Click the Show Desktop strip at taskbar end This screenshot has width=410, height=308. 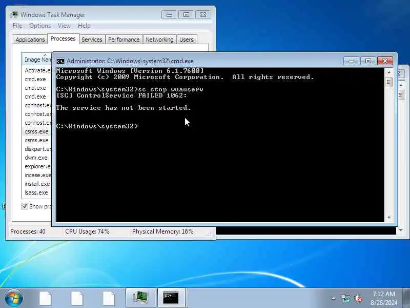tap(406, 298)
